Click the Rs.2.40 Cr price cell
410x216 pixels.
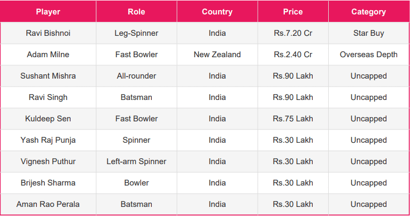[x=293, y=55]
